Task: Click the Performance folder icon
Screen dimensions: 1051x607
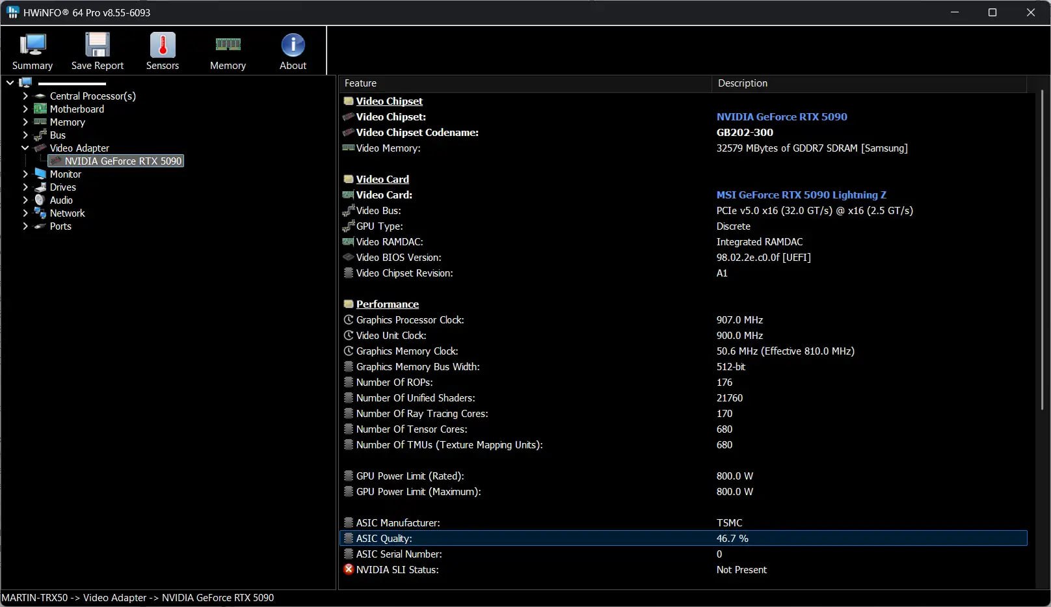Action: click(349, 304)
